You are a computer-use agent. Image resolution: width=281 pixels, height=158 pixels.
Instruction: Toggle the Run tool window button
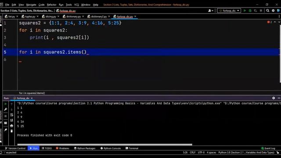[x=33, y=148]
